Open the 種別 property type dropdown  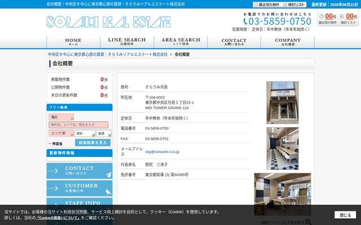pos(61,117)
